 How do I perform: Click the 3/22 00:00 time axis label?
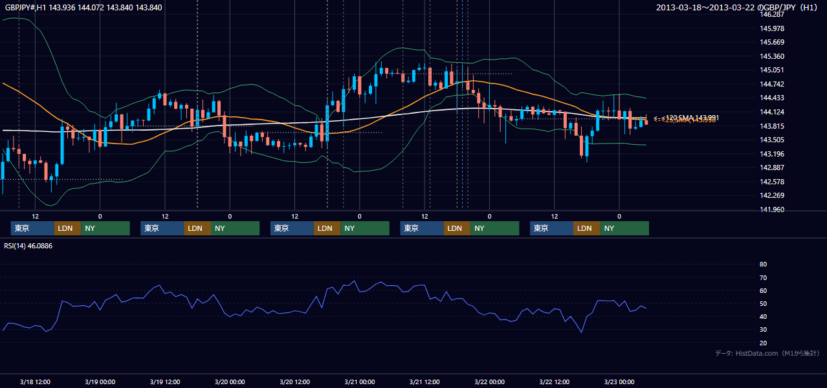(x=489, y=382)
